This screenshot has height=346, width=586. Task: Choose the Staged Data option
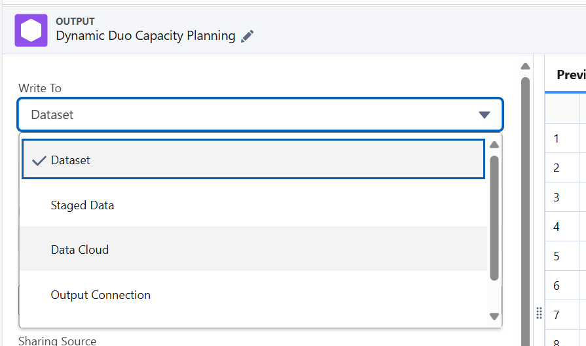coord(82,205)
